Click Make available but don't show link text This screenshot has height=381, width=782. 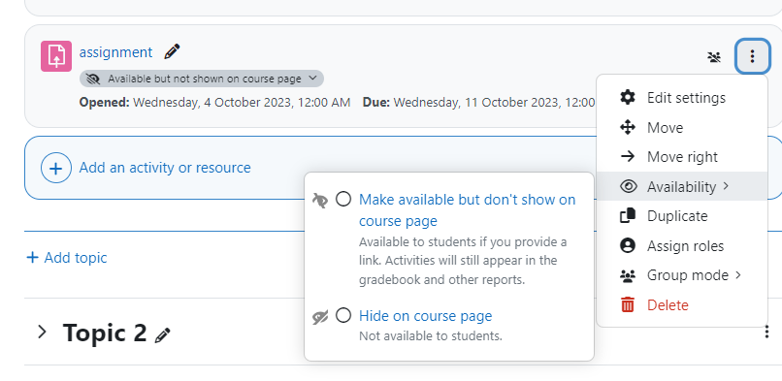pos(468,210)
